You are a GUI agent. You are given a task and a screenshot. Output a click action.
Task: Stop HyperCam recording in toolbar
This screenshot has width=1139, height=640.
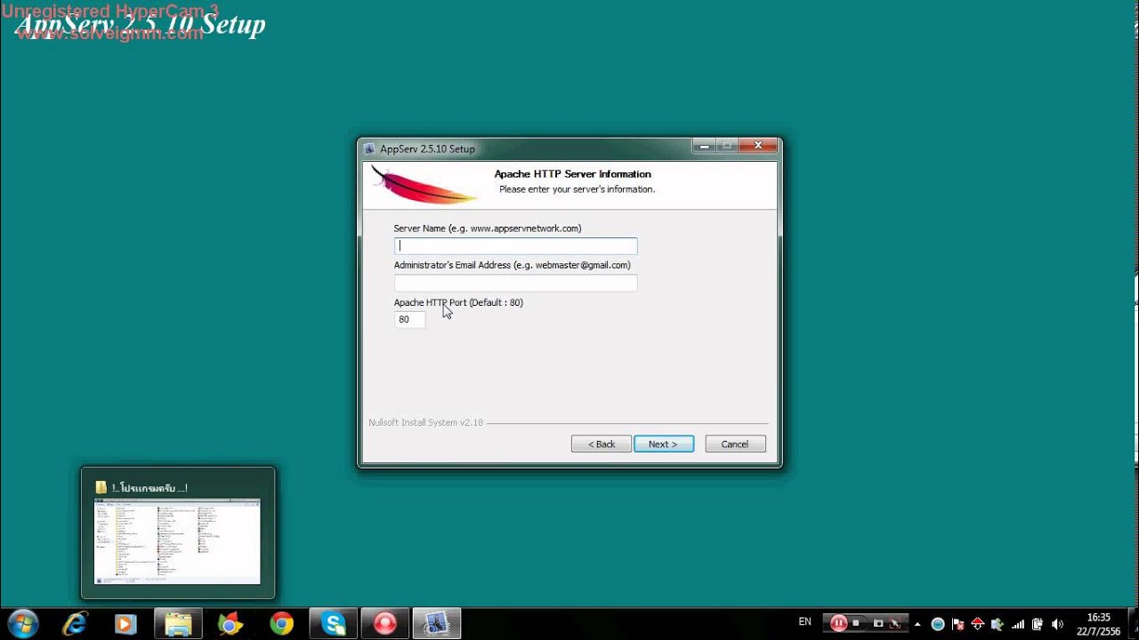click(856, 623)
